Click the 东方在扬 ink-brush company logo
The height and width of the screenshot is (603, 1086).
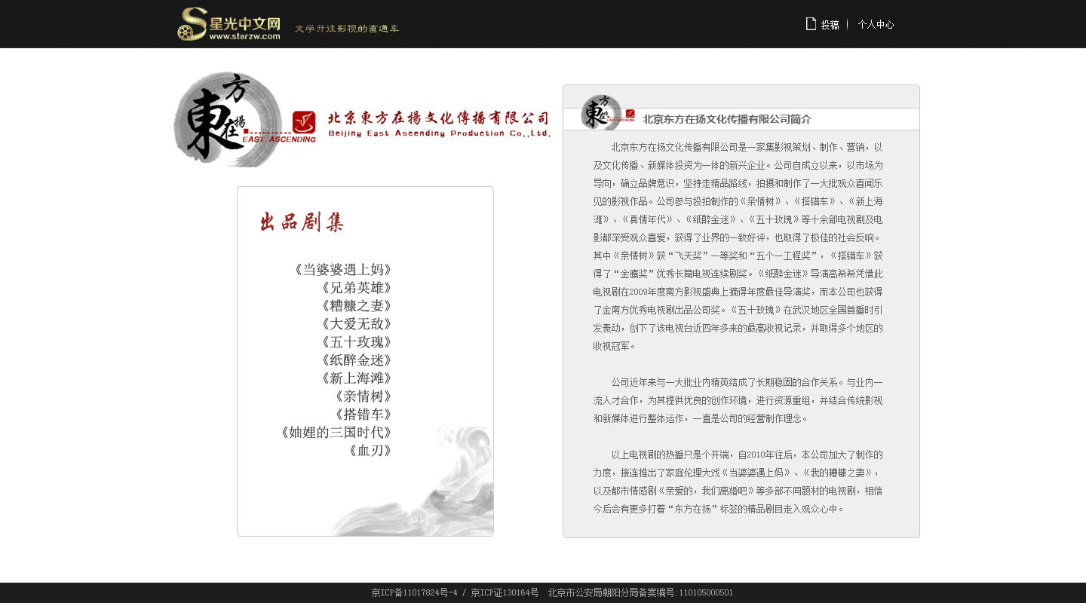pos(228,119)
